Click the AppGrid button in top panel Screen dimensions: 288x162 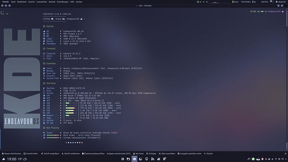pyautogui.click(x=280, y=2)
